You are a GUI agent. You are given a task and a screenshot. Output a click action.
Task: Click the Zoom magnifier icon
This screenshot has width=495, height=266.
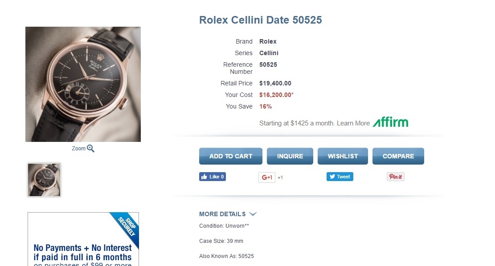coord(90,149)
